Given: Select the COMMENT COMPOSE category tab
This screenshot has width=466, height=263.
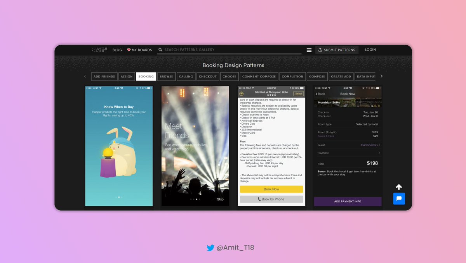Looking at the screenshot, I should pos(259,77).
